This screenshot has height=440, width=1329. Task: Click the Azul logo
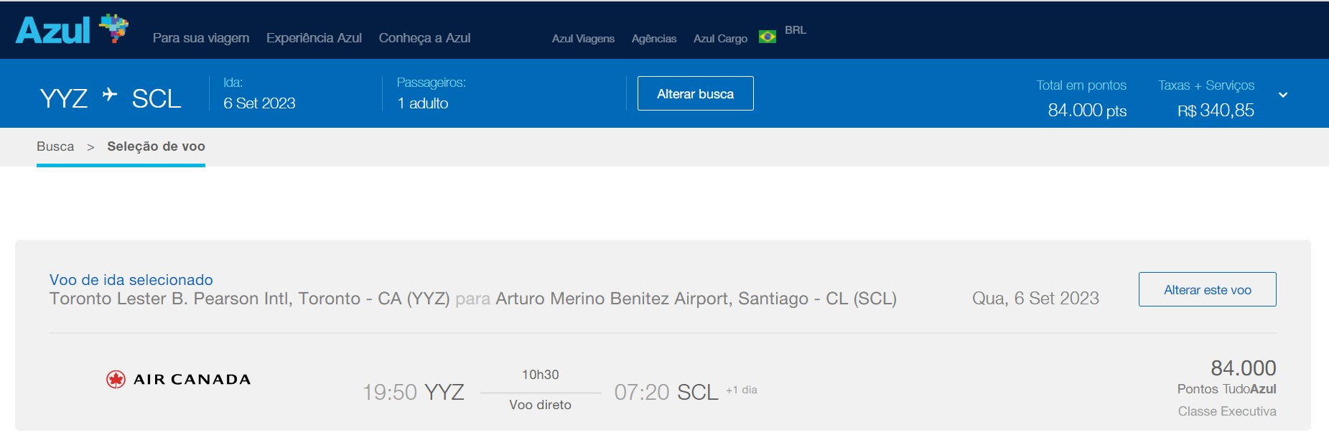click(x=70, y=30)
